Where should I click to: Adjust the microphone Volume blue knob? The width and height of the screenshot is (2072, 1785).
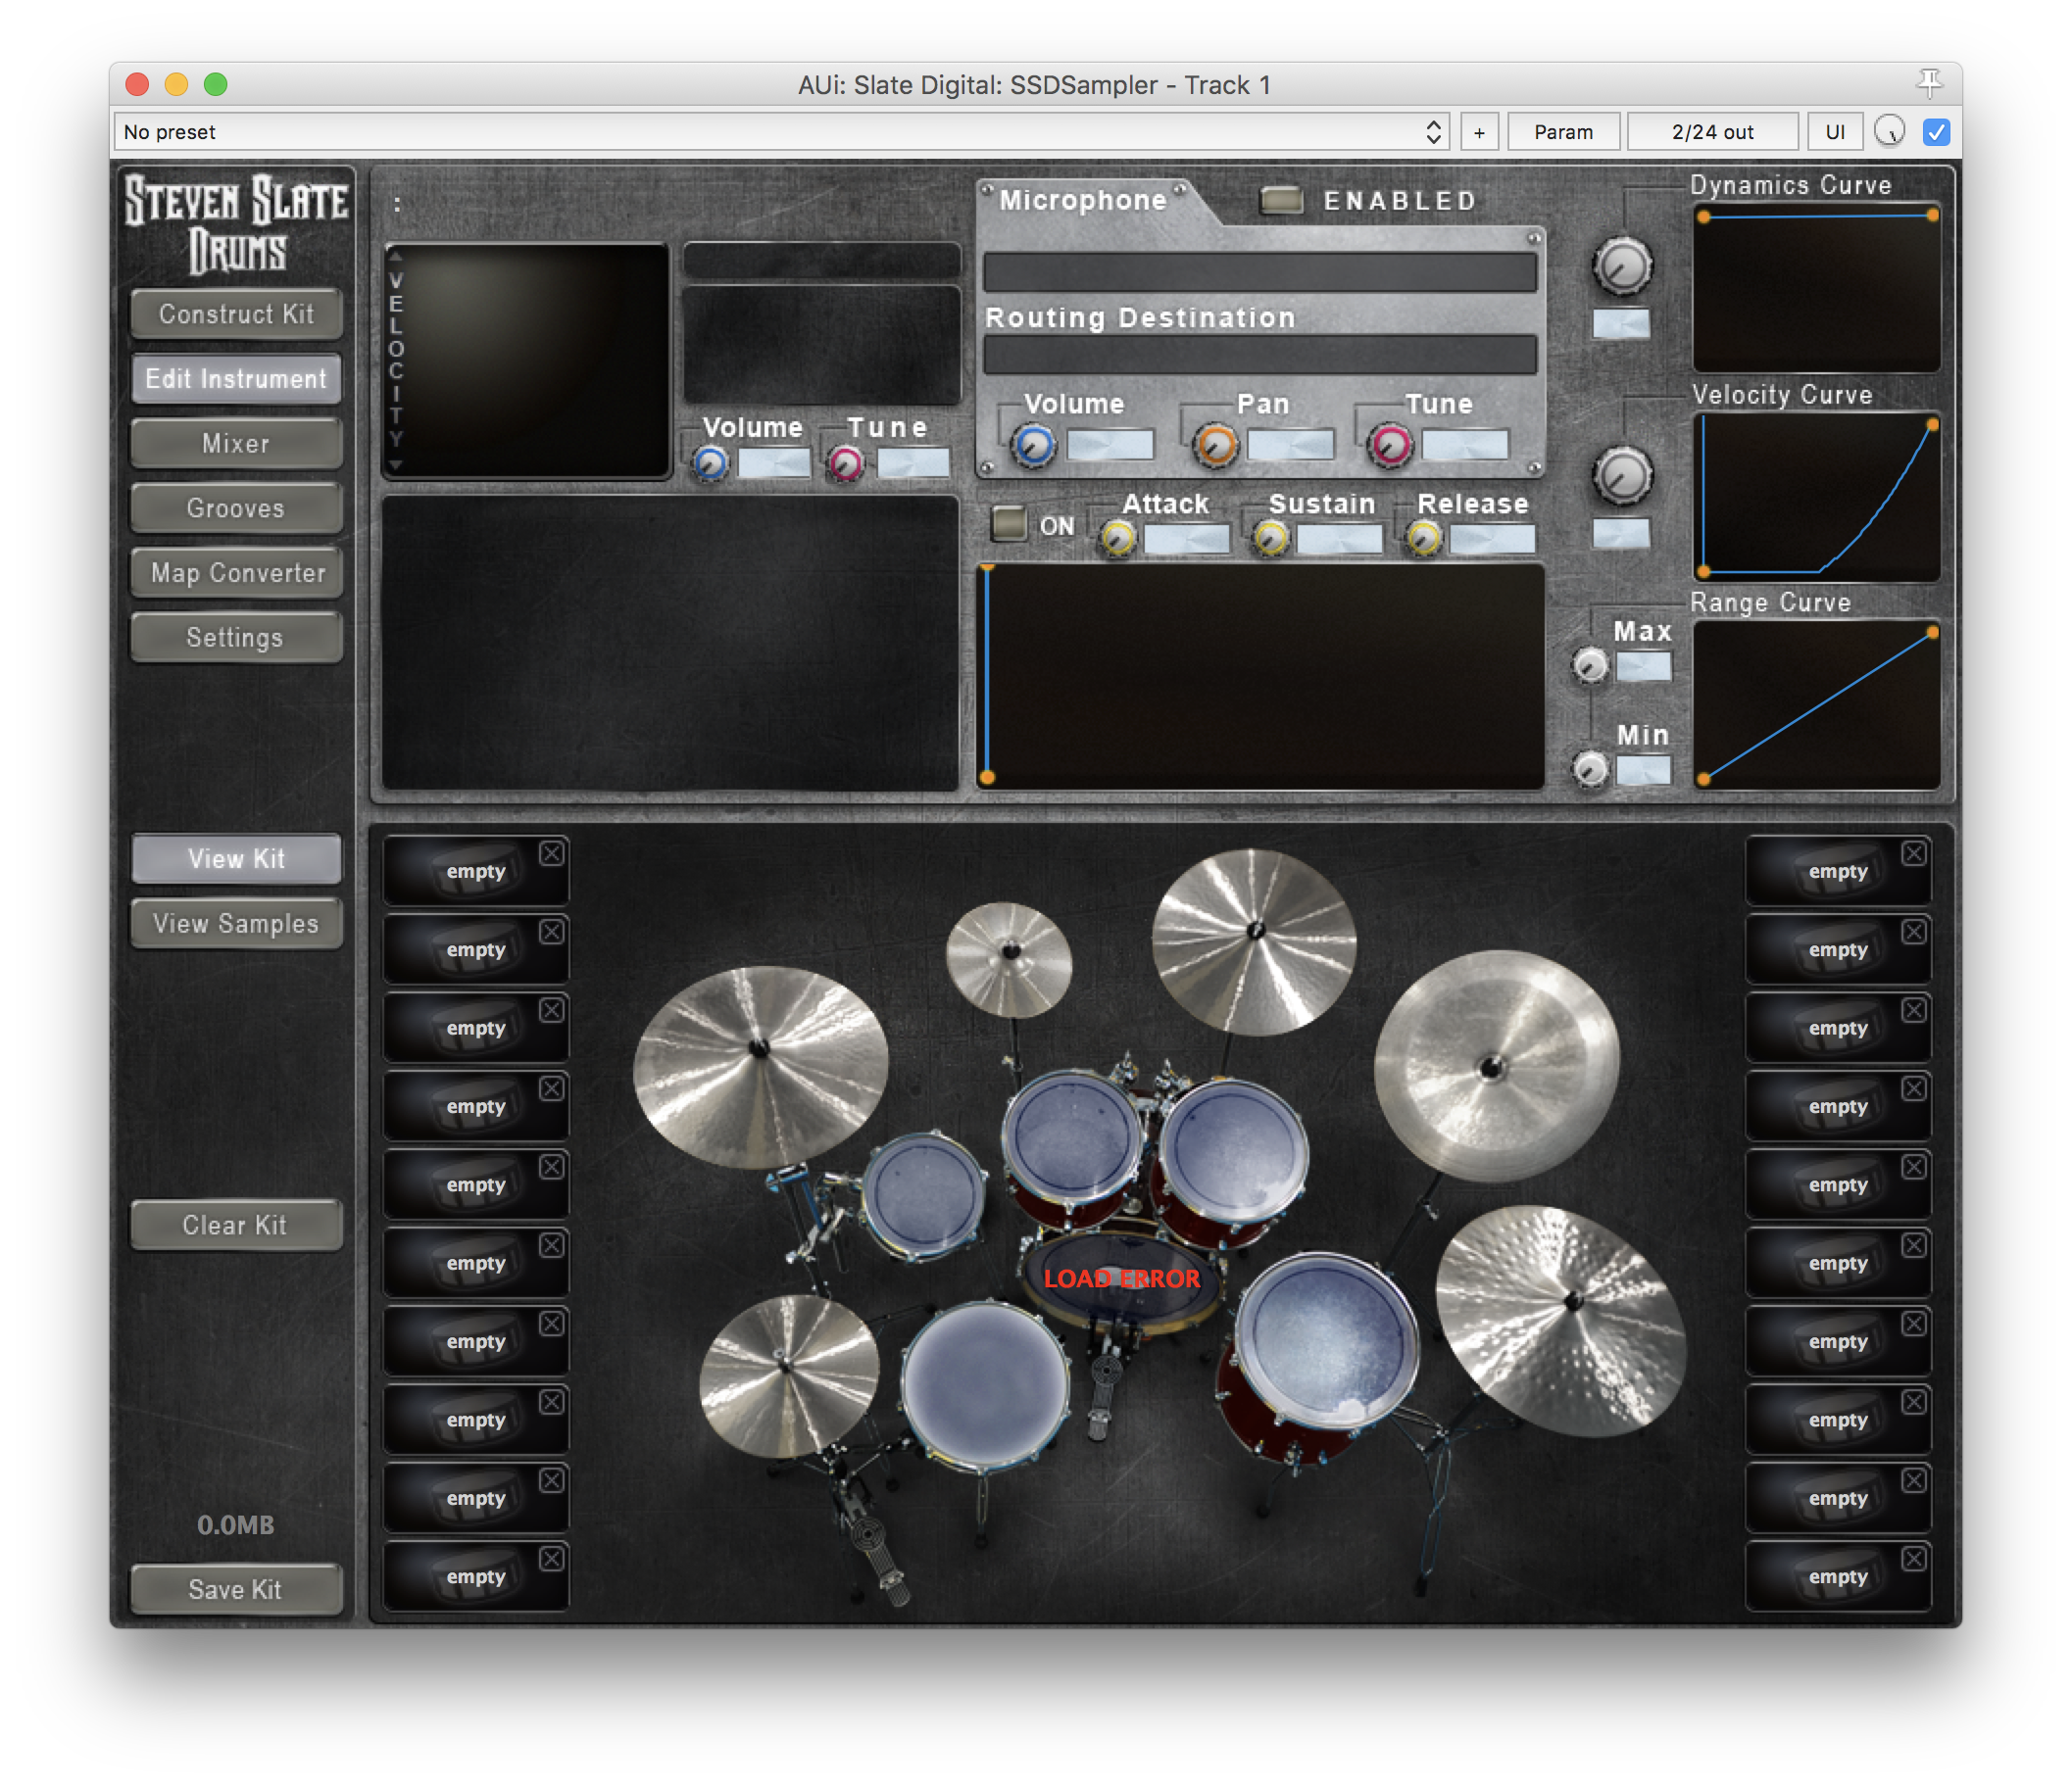click(x=1034, y=446)
